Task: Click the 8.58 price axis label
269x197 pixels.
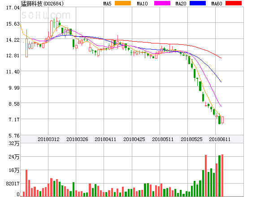Action: tap(14, 104)
